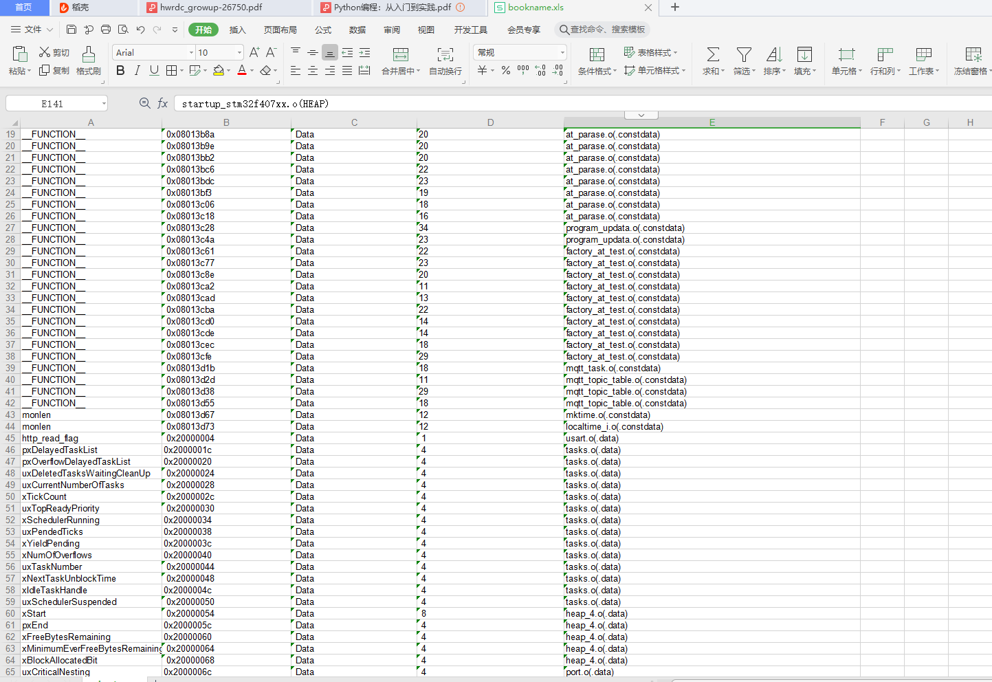Toggle bold formatting
This screenshot has width=992, height=682.
click(120, 70)
